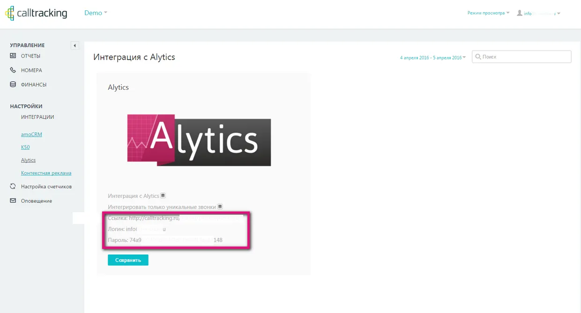The width and height of the screenshot is (581, 313).
Task: Click the envelope icon by Оповещение
Action: tap(13, 201)
